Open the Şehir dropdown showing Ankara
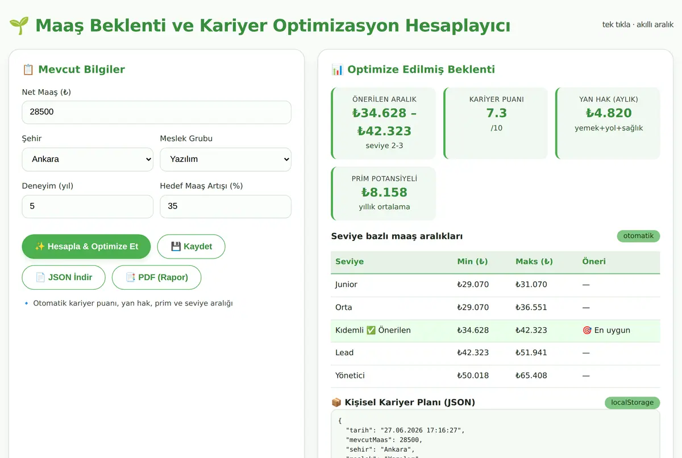 pos(88,160)
